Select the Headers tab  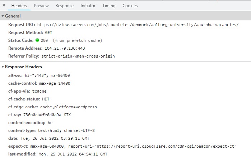point(19,6)
